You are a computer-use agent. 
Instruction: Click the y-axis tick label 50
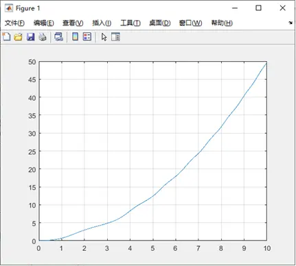point(32,62)
